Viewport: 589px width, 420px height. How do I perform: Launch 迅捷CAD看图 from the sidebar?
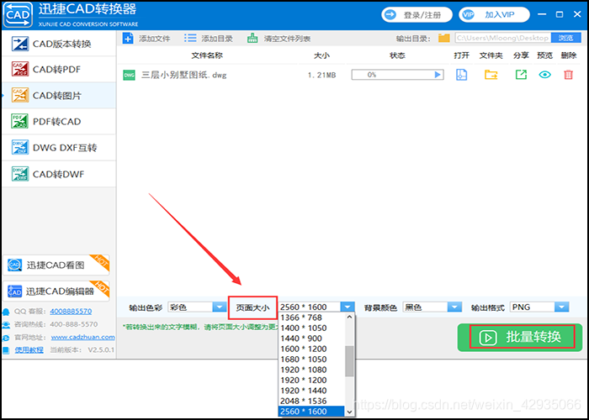coord(56,265)
